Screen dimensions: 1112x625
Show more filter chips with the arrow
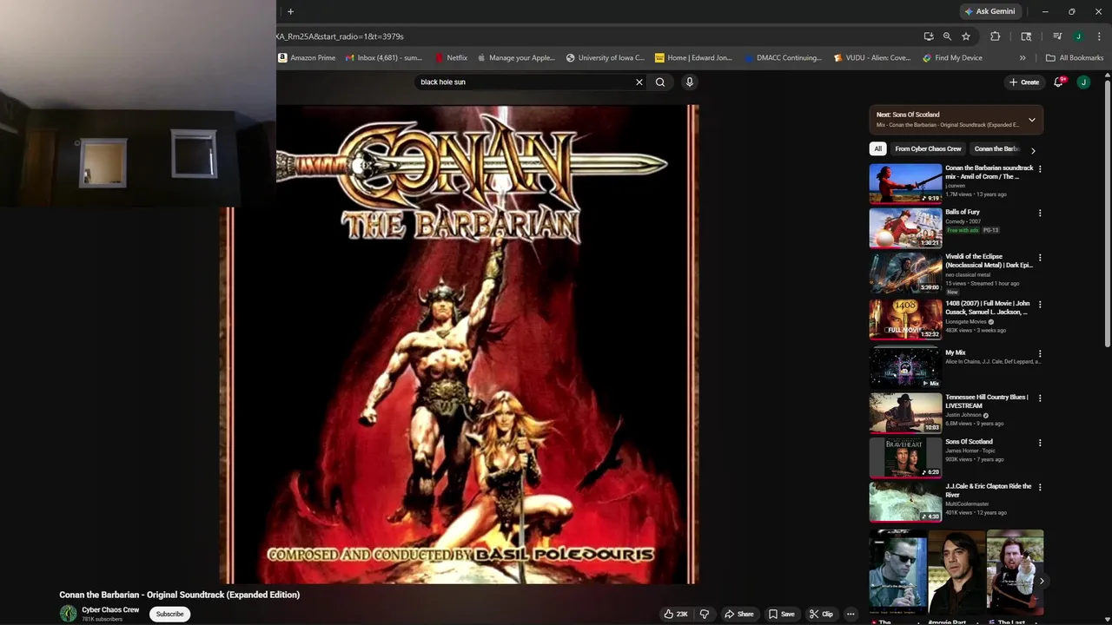(x=1033, y=150)
